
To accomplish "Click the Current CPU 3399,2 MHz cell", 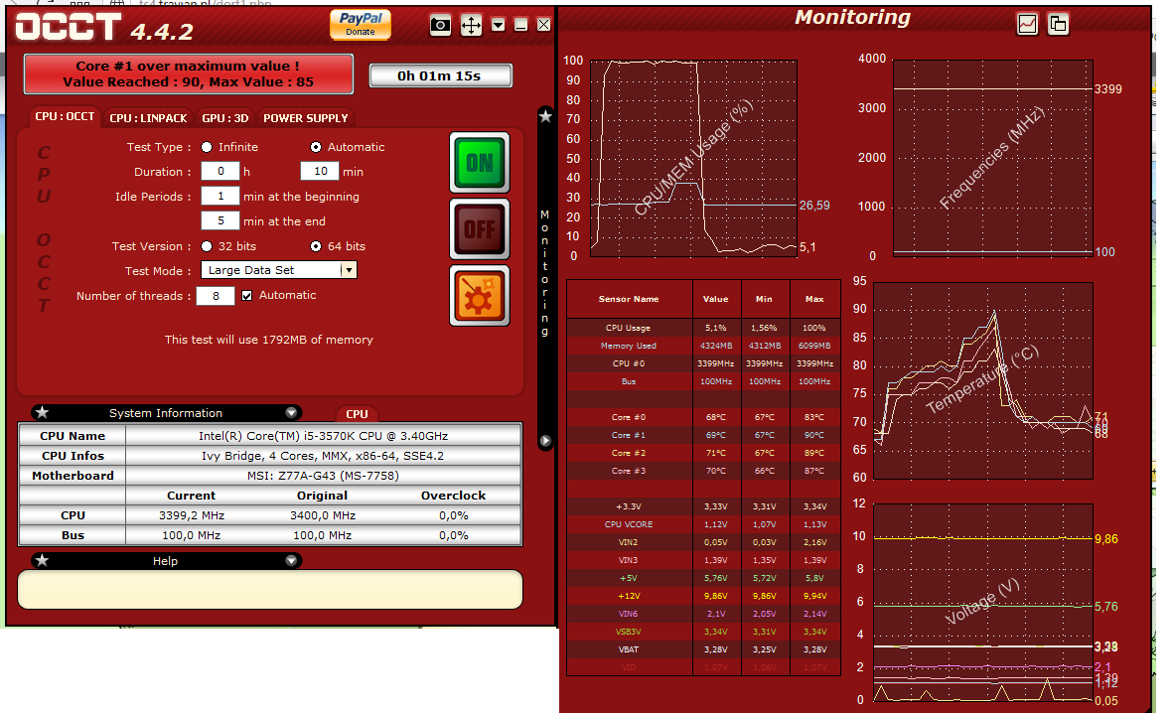I will point(191,515).
